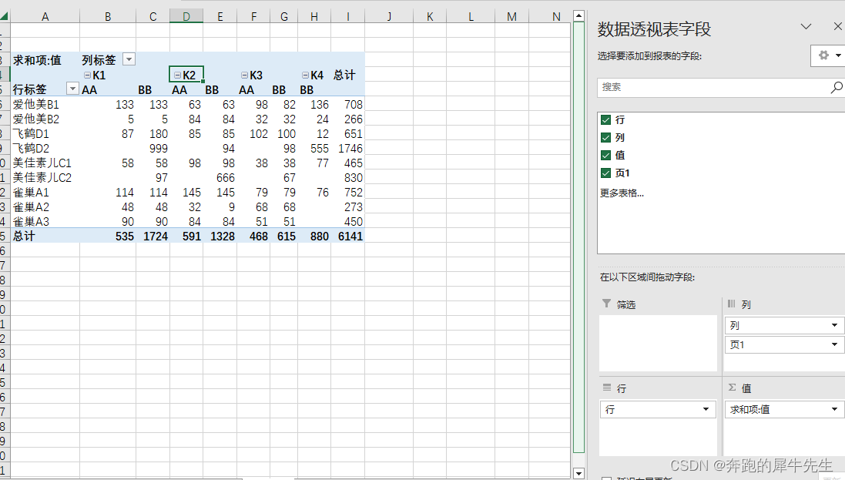Select row label 雀巢A3
This screenshot has height=480, width=845.
[45, 221]
